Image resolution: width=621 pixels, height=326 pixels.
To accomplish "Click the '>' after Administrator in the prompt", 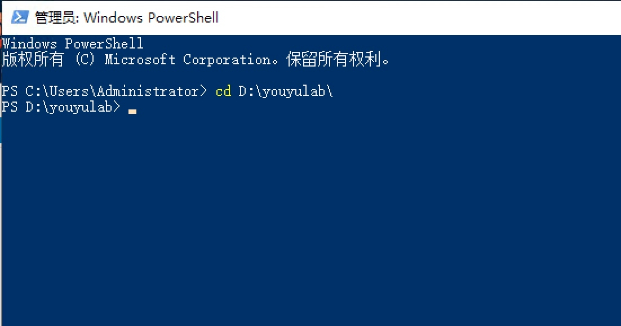I will (203, 91).
